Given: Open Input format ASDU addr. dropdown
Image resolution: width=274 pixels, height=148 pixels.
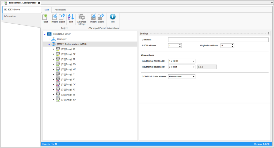Looking at the screenshot, I should (x=182, y=61).
